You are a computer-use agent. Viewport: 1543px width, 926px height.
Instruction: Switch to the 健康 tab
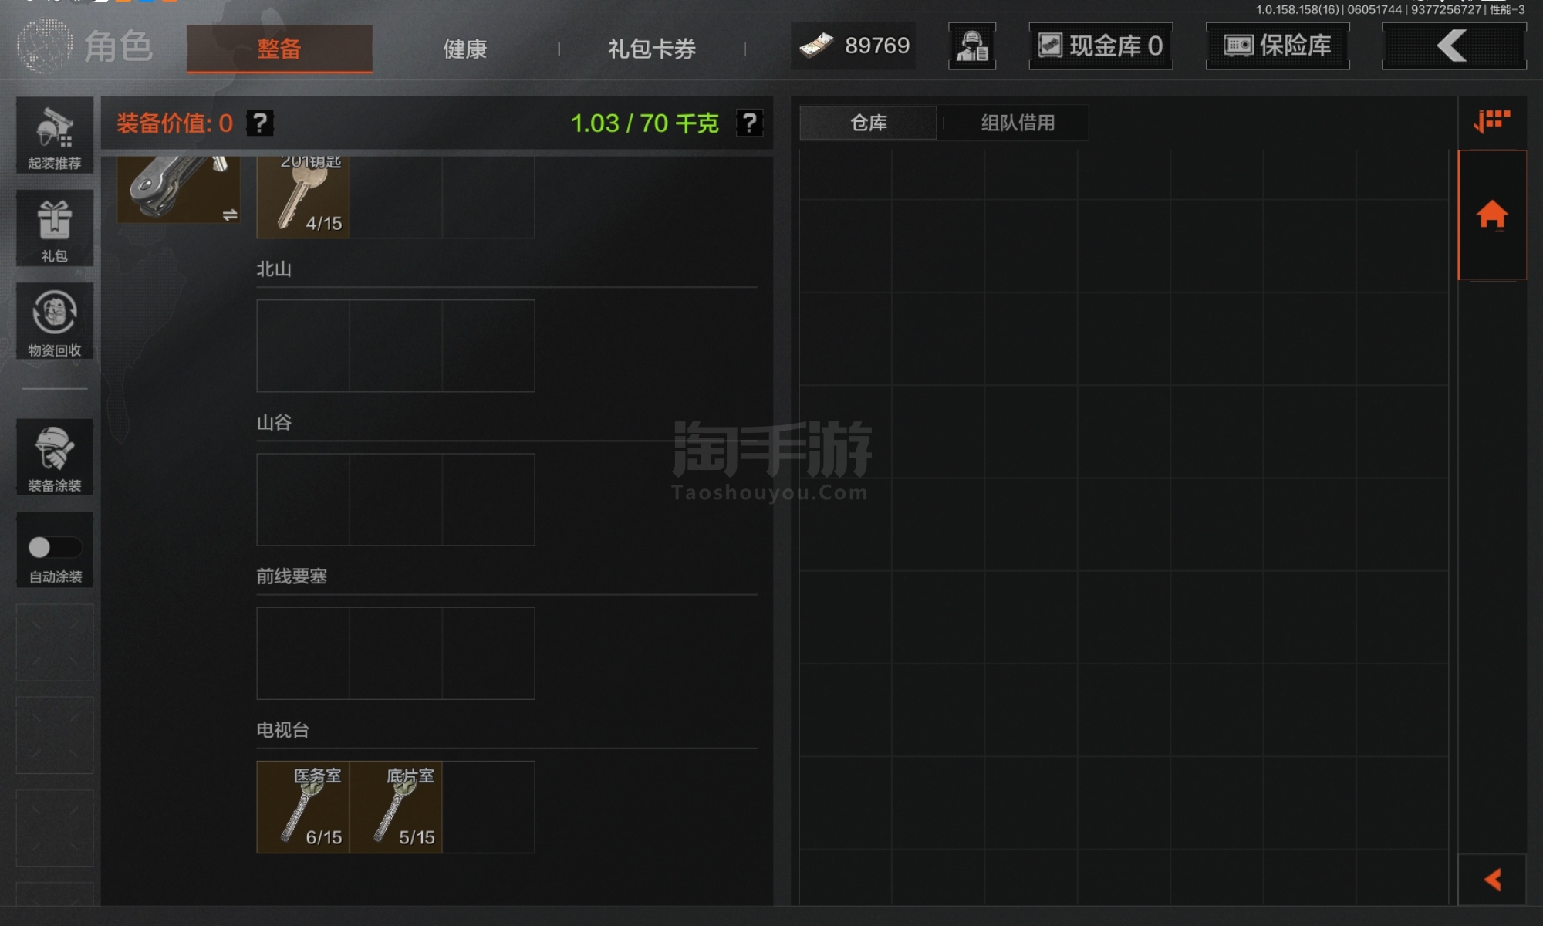465,49
